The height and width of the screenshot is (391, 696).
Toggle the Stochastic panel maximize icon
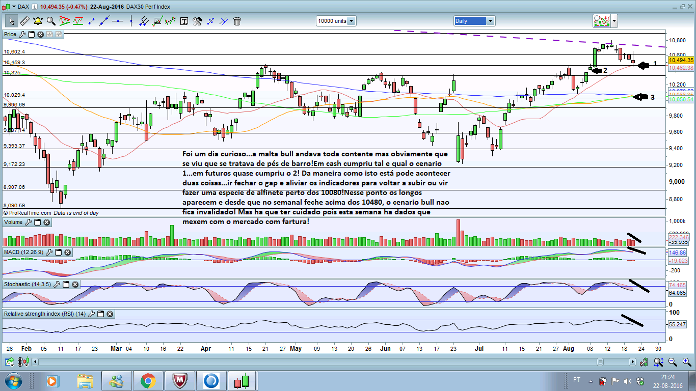click(66, 284)
